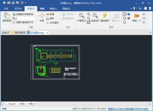Viewport: 153px width, 111px height.
Task: Click 全图显示 zoom extents
Action: pos(95,17)
